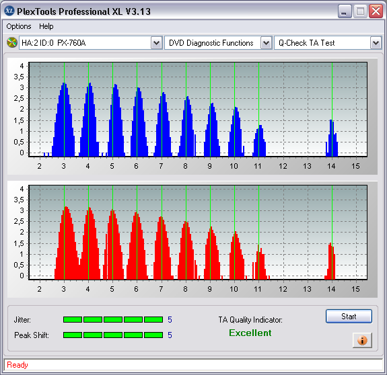
Task: Open the Help menu
Action: (x=46, y=26)
